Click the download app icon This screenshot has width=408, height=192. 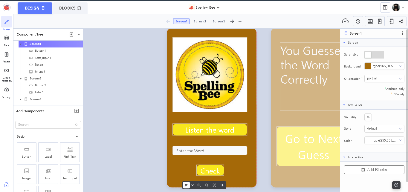click(x=392, y=21)
